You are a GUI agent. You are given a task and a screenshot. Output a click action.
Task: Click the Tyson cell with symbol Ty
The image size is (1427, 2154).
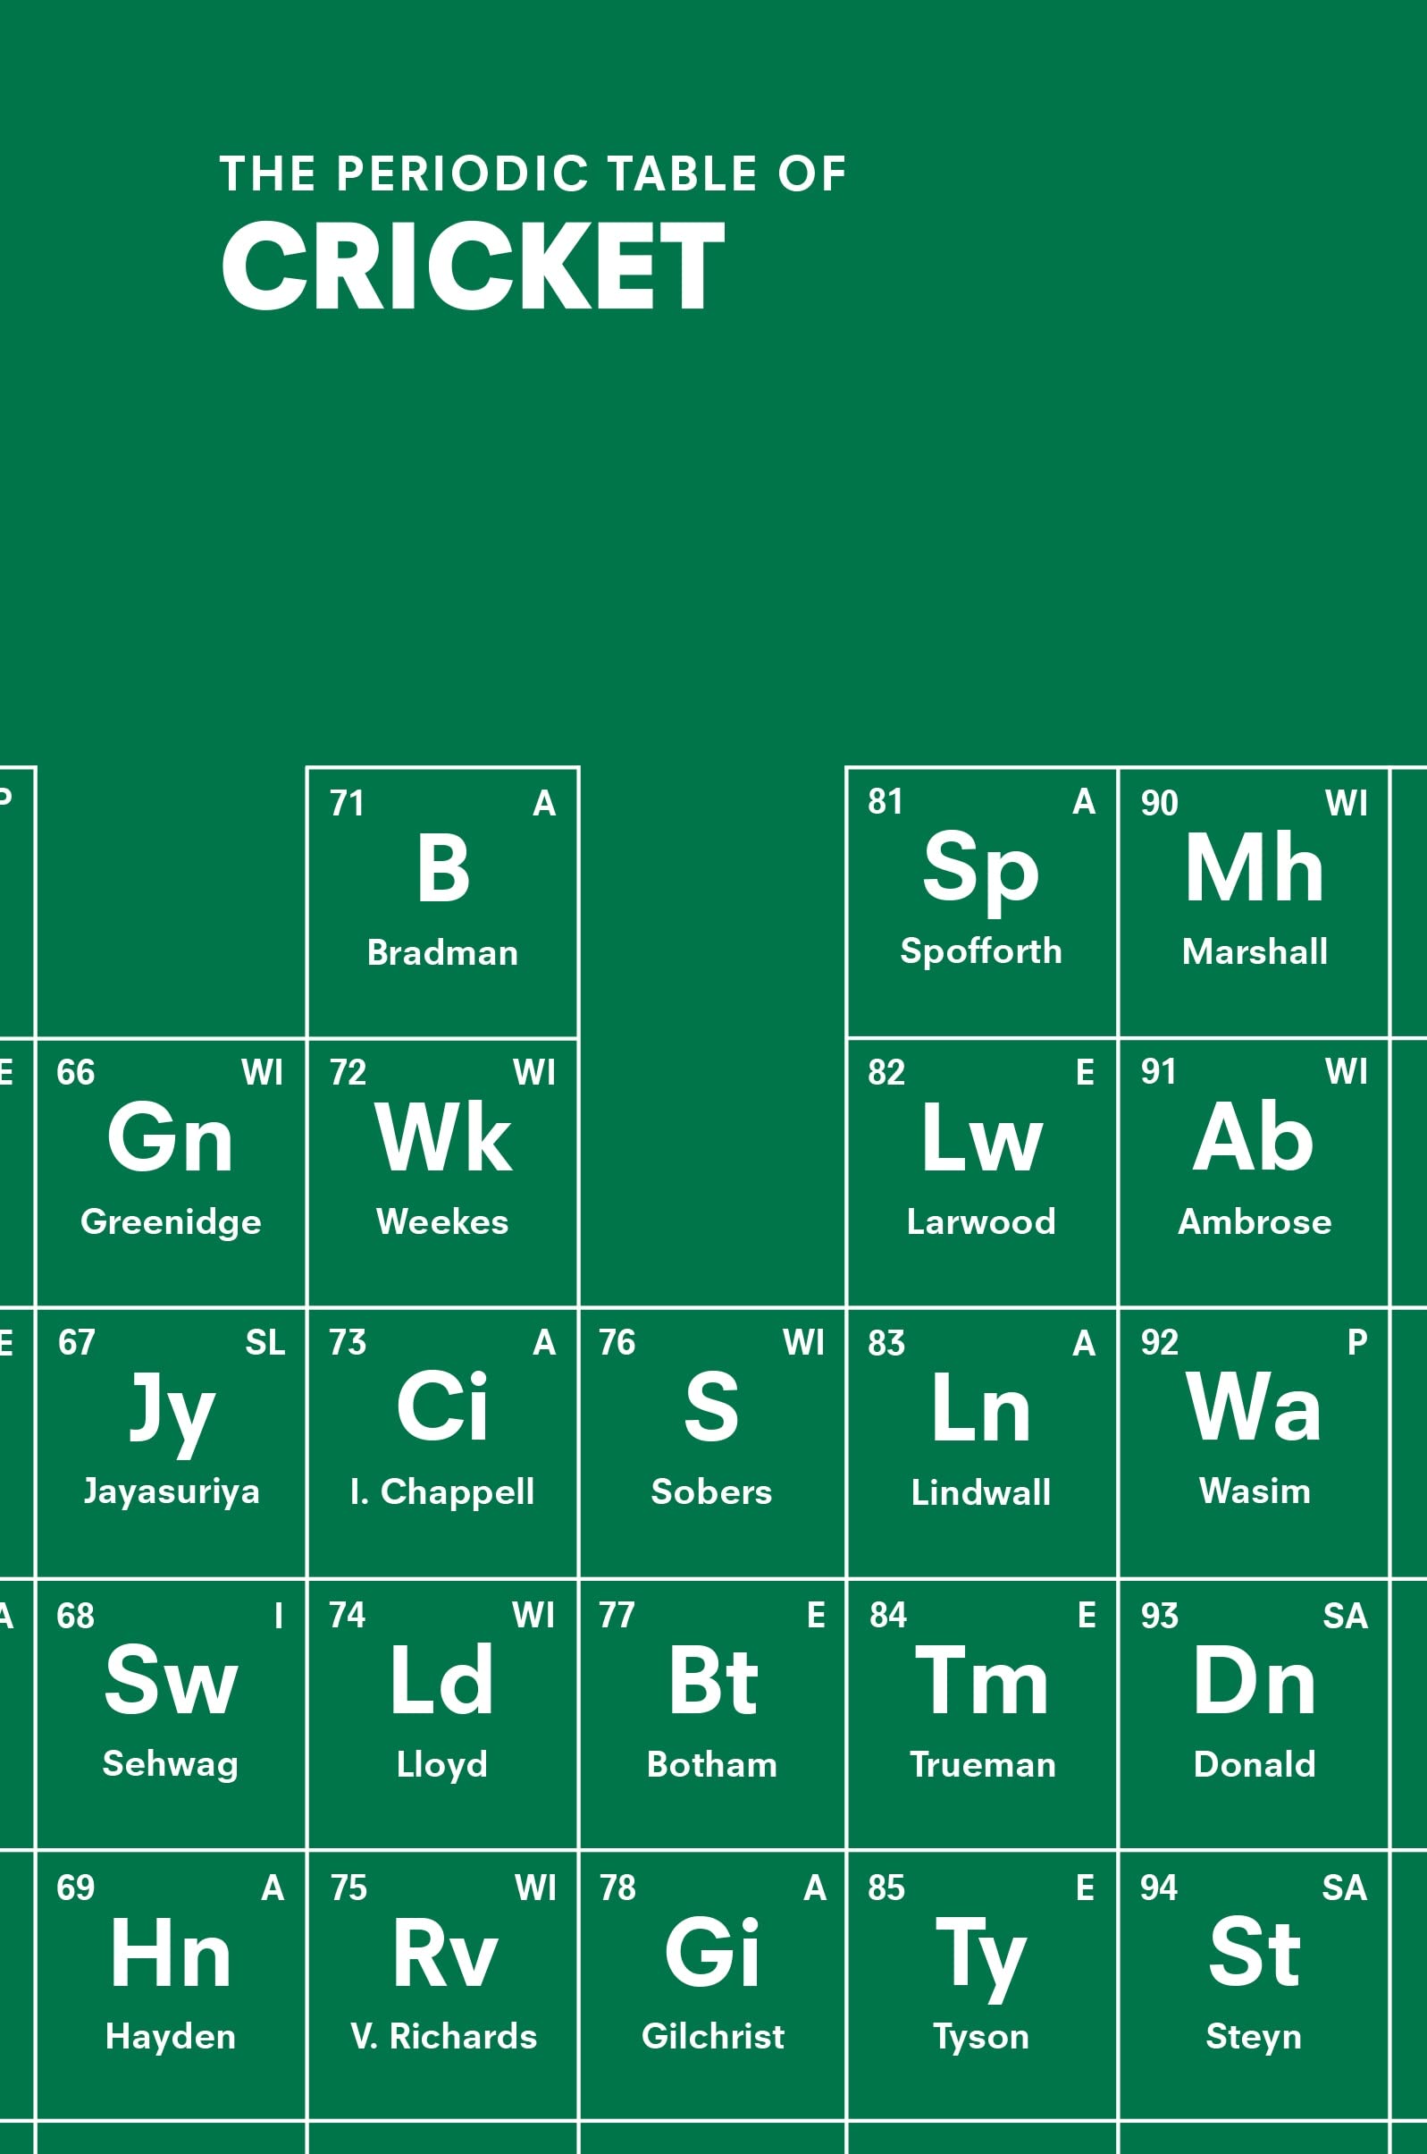pos(982,1986)
